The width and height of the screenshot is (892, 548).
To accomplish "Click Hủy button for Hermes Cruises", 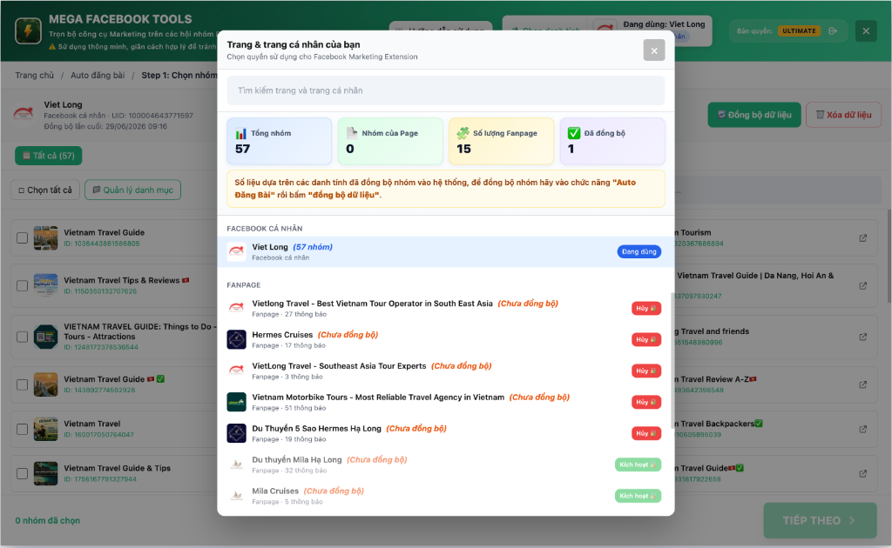I will pyautogui.click(x=646, y=339).
